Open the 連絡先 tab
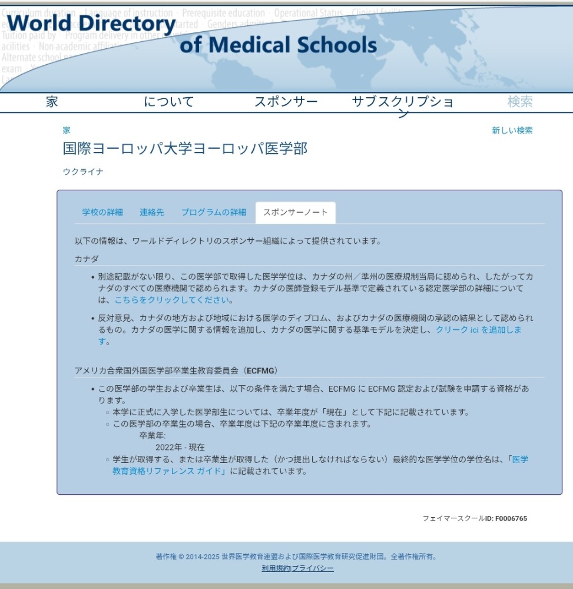This screenshot has width=573, height=589. [152, 212]
